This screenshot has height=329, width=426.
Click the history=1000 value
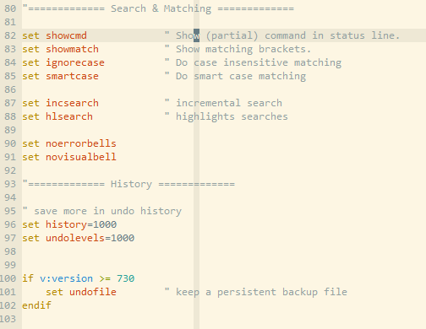tap(81, 224)
